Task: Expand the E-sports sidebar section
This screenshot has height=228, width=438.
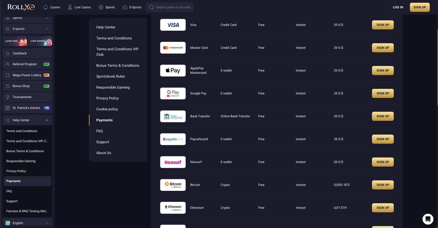Action: click(28, 29)
